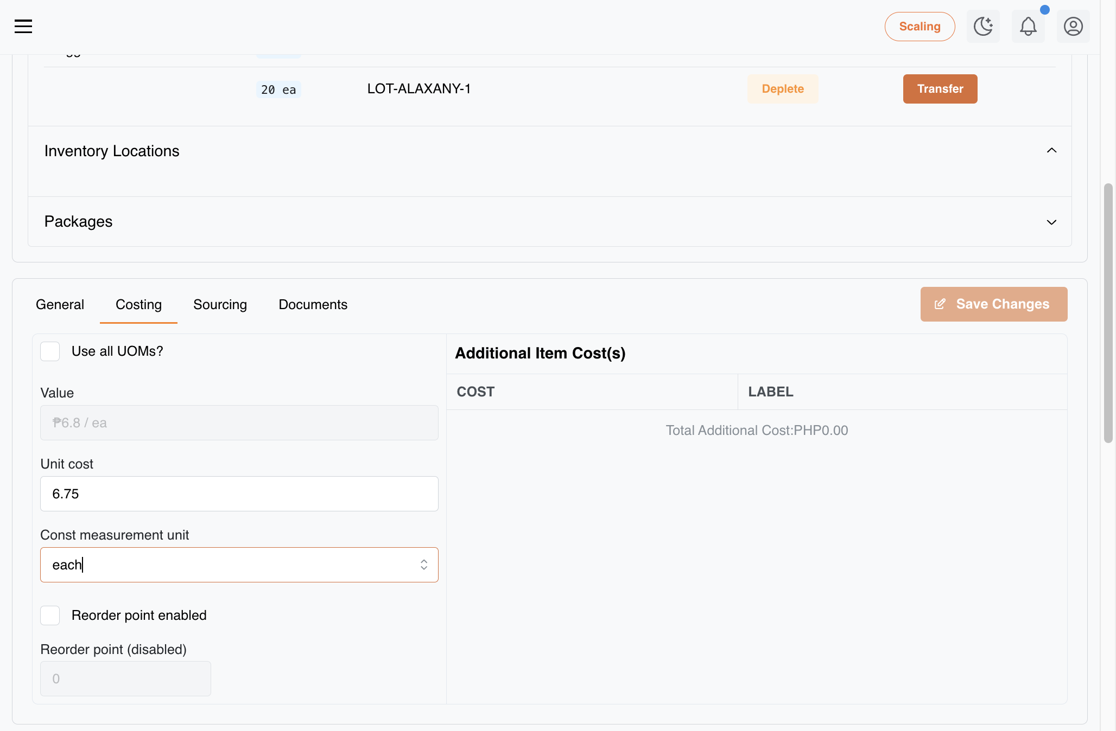
Task: Click the Scaling plan badge
Action: click(920, 27)
